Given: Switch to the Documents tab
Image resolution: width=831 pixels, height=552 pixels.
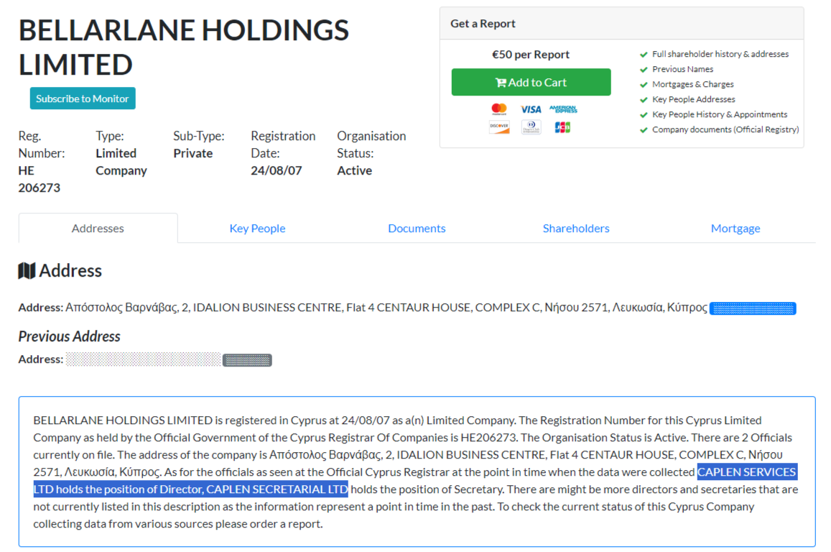Looking at the screenshot, I should [417, 229].
